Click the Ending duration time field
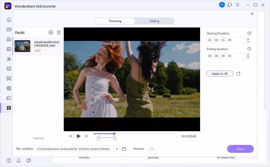 point(226,56)
